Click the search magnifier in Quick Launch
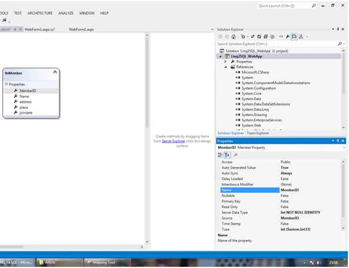Screen dimensions: 349x268 [x=314, y=6]
